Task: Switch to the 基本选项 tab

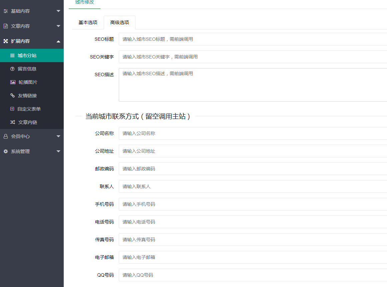Action: click(87, 22)
